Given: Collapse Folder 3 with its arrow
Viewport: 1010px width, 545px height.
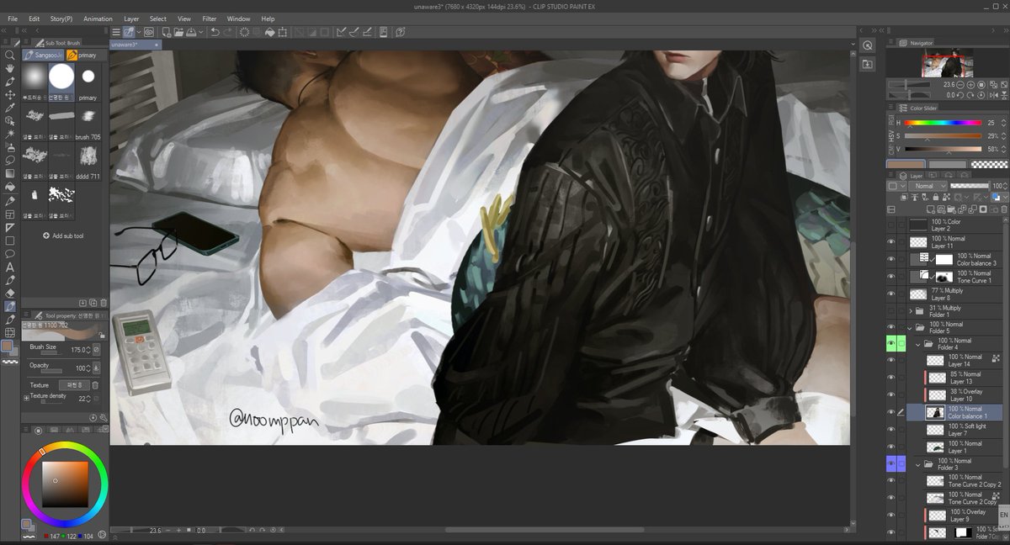Looking at the screenshot, I should 918,463.
